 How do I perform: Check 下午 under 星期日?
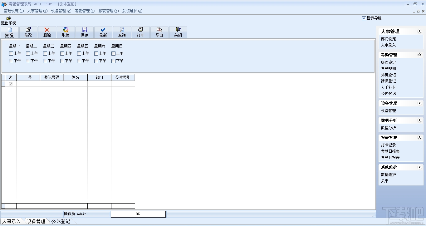tap(114, 61)
